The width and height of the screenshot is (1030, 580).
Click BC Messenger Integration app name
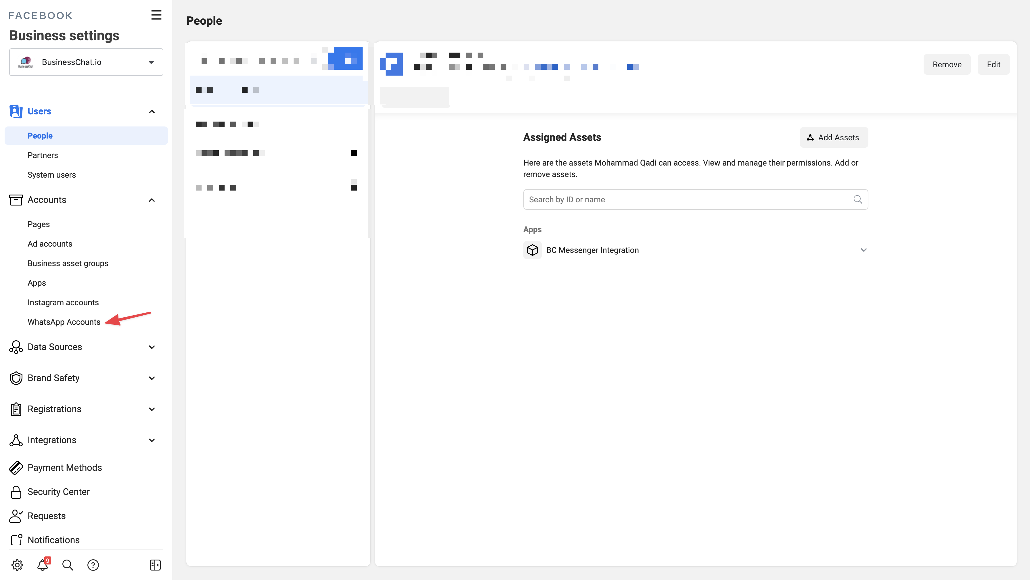coord(592,250)
